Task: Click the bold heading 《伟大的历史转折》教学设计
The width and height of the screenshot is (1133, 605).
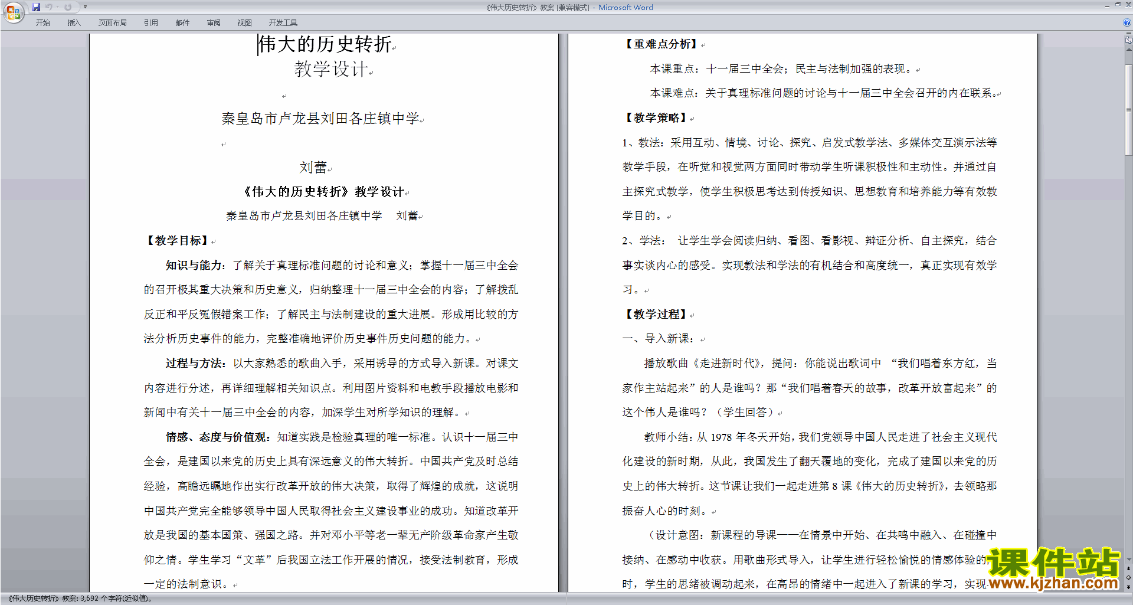Action: (323, 192)
